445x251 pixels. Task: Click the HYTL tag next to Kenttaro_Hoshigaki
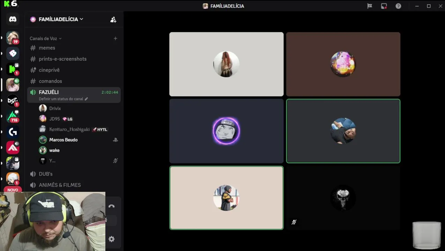[x=99, y=129]
